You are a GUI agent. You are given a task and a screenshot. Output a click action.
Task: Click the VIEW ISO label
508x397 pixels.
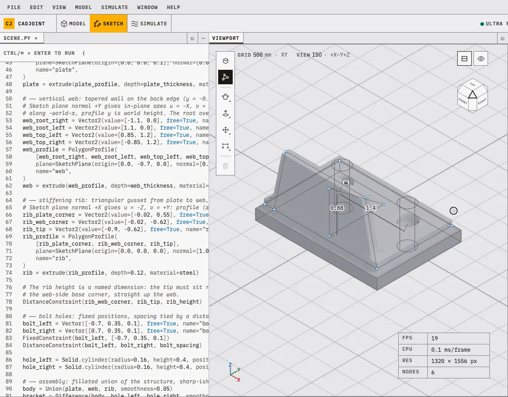coord(309,55)
